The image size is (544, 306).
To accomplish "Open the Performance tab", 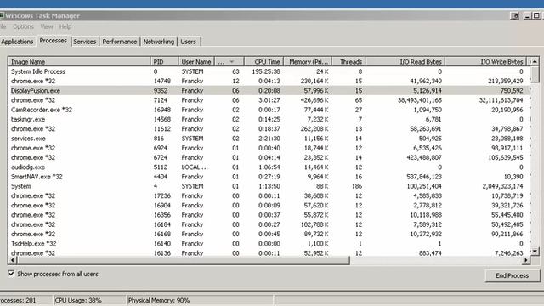I will click(x=120, y=42).
